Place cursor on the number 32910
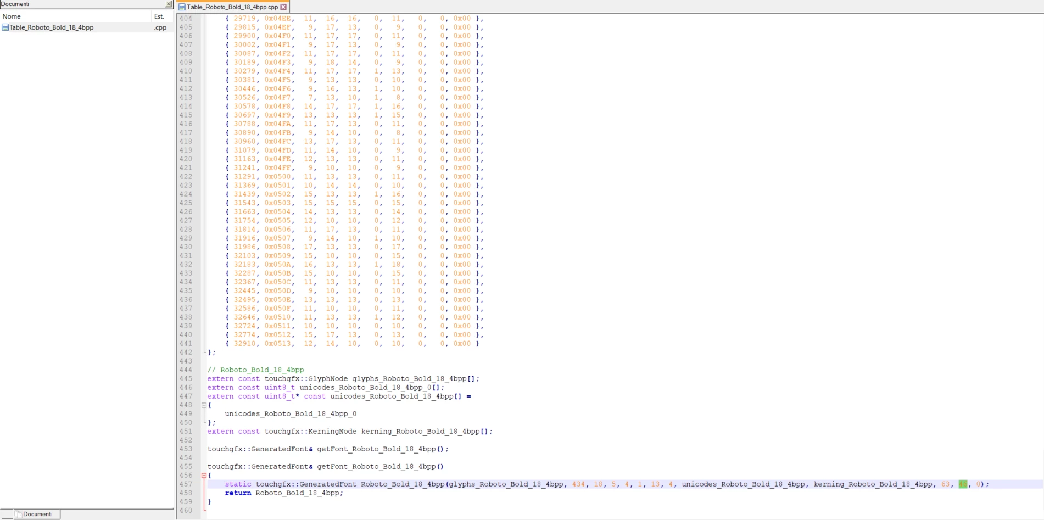The height and width of the screenshot is (520, 1044). tap(244, 344)
